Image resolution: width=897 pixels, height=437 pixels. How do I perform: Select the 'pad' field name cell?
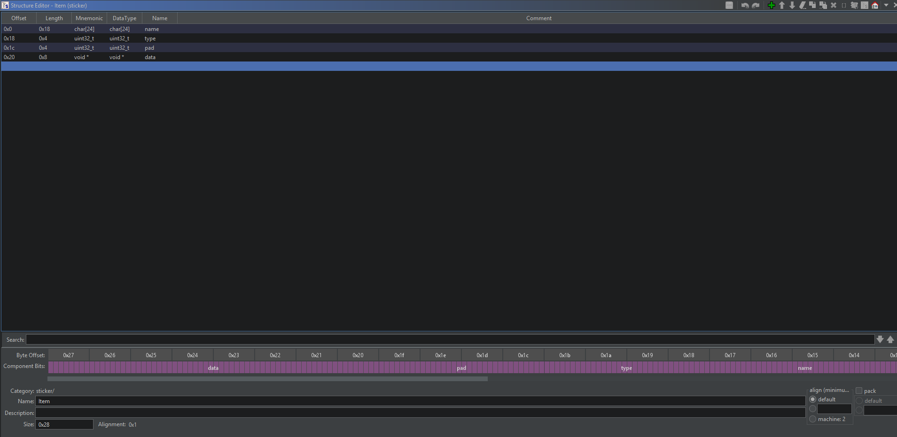click(160, 48)
